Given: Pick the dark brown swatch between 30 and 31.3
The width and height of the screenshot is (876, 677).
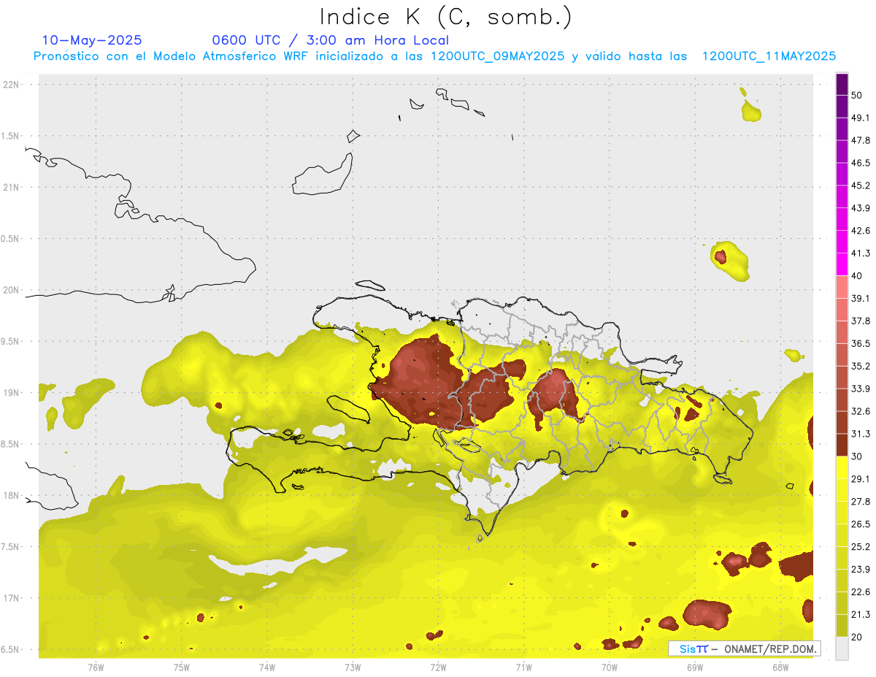Looking at the screenshot, I should (x=842, y=445).
